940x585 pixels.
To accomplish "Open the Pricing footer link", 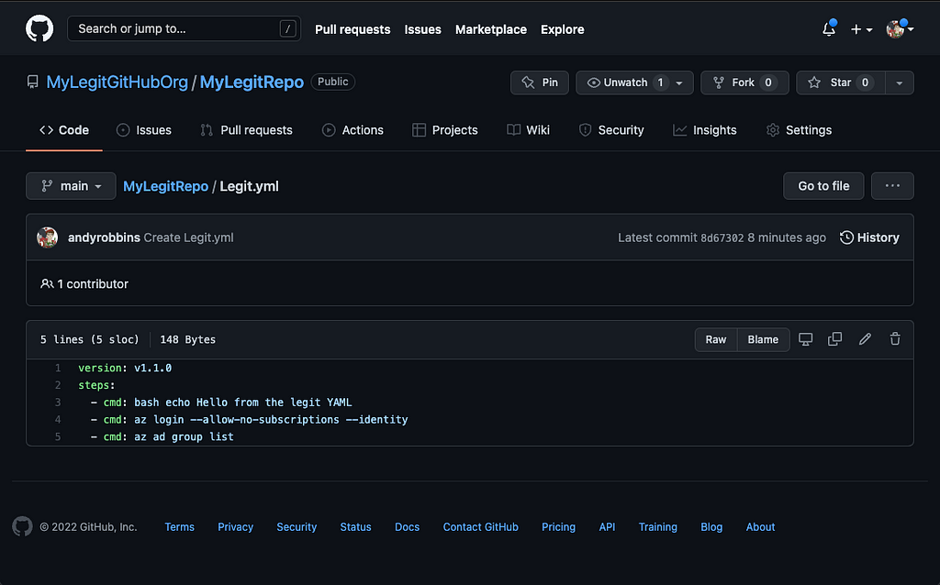I will [x=559, y=527].
